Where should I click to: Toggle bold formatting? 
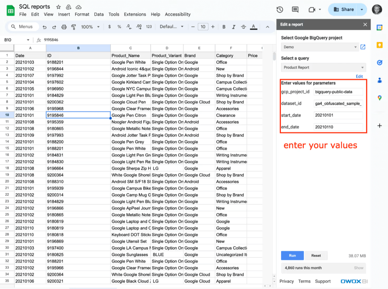point(224,27)
